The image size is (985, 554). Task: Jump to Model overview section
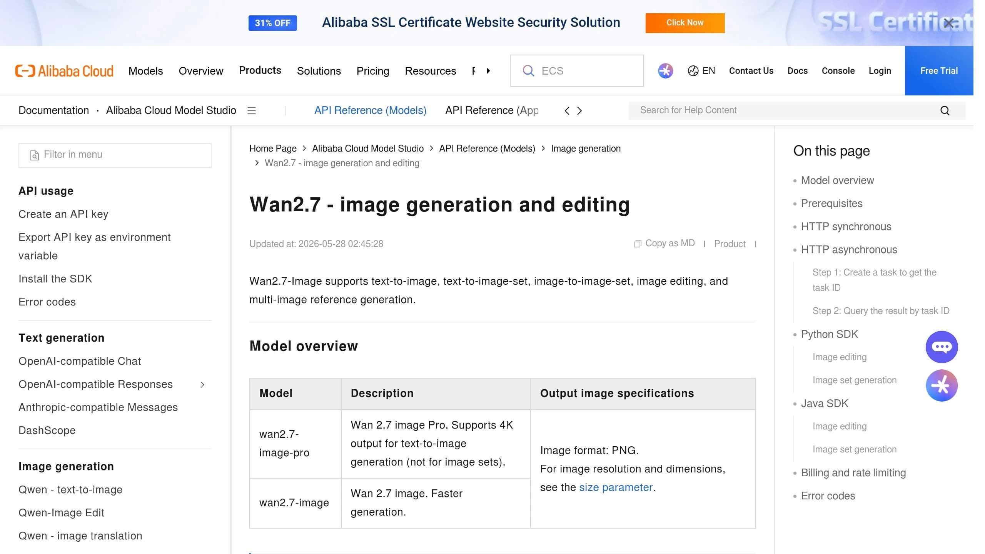tap(837, 180)
